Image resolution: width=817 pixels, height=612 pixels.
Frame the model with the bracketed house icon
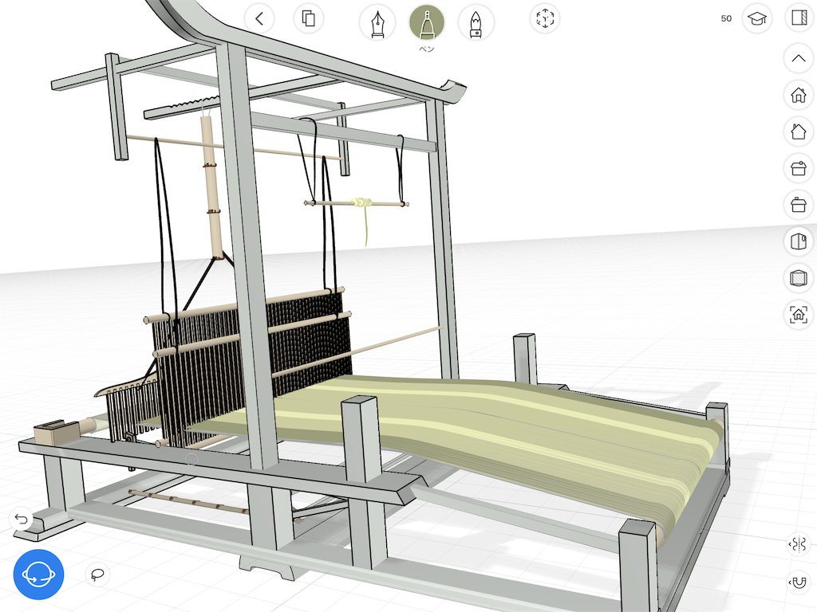click(x=799, y=314)
